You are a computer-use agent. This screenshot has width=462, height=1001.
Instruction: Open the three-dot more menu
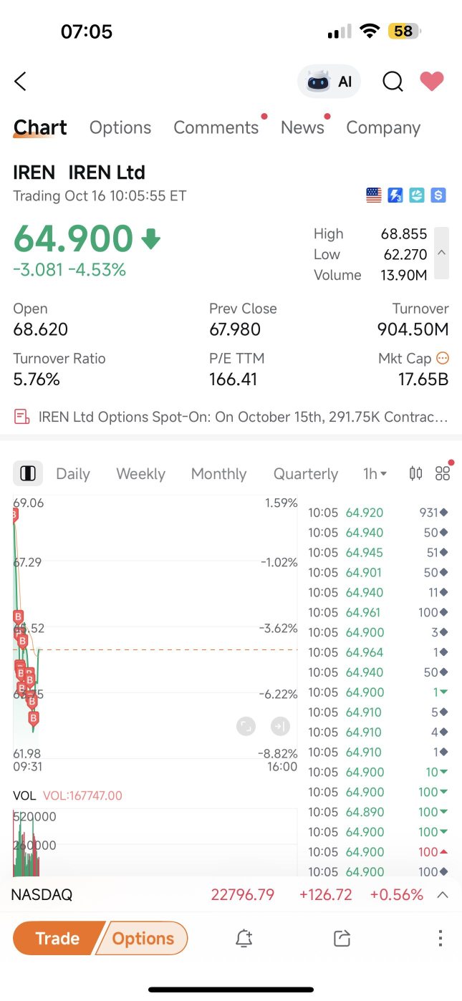pos(440,938)
